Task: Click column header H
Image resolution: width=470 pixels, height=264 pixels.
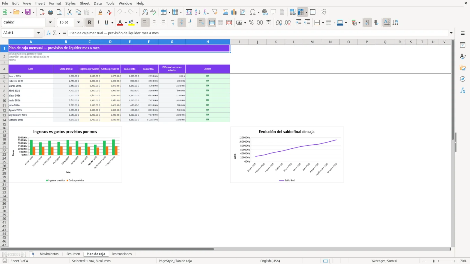Action: tap(208, 42)
